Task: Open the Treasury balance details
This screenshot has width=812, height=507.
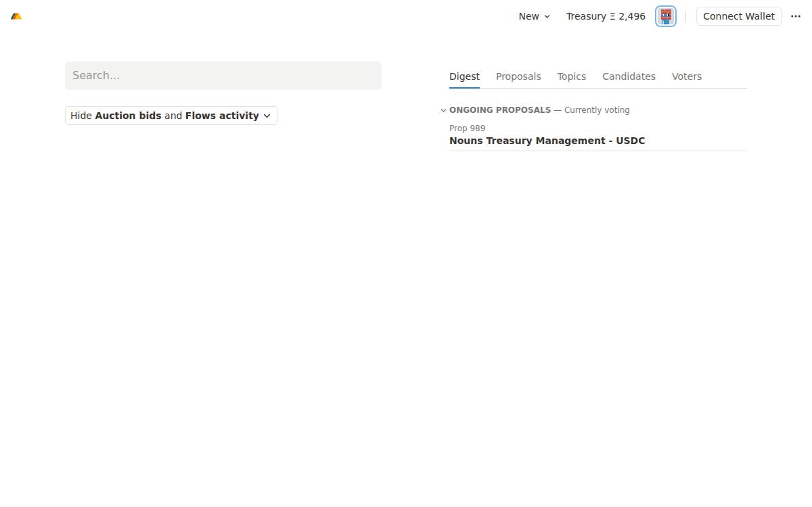Action: coord(606,16)
